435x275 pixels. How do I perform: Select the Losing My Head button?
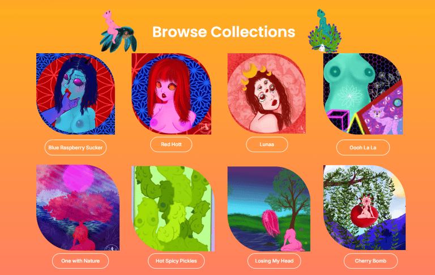click(274, 261)
